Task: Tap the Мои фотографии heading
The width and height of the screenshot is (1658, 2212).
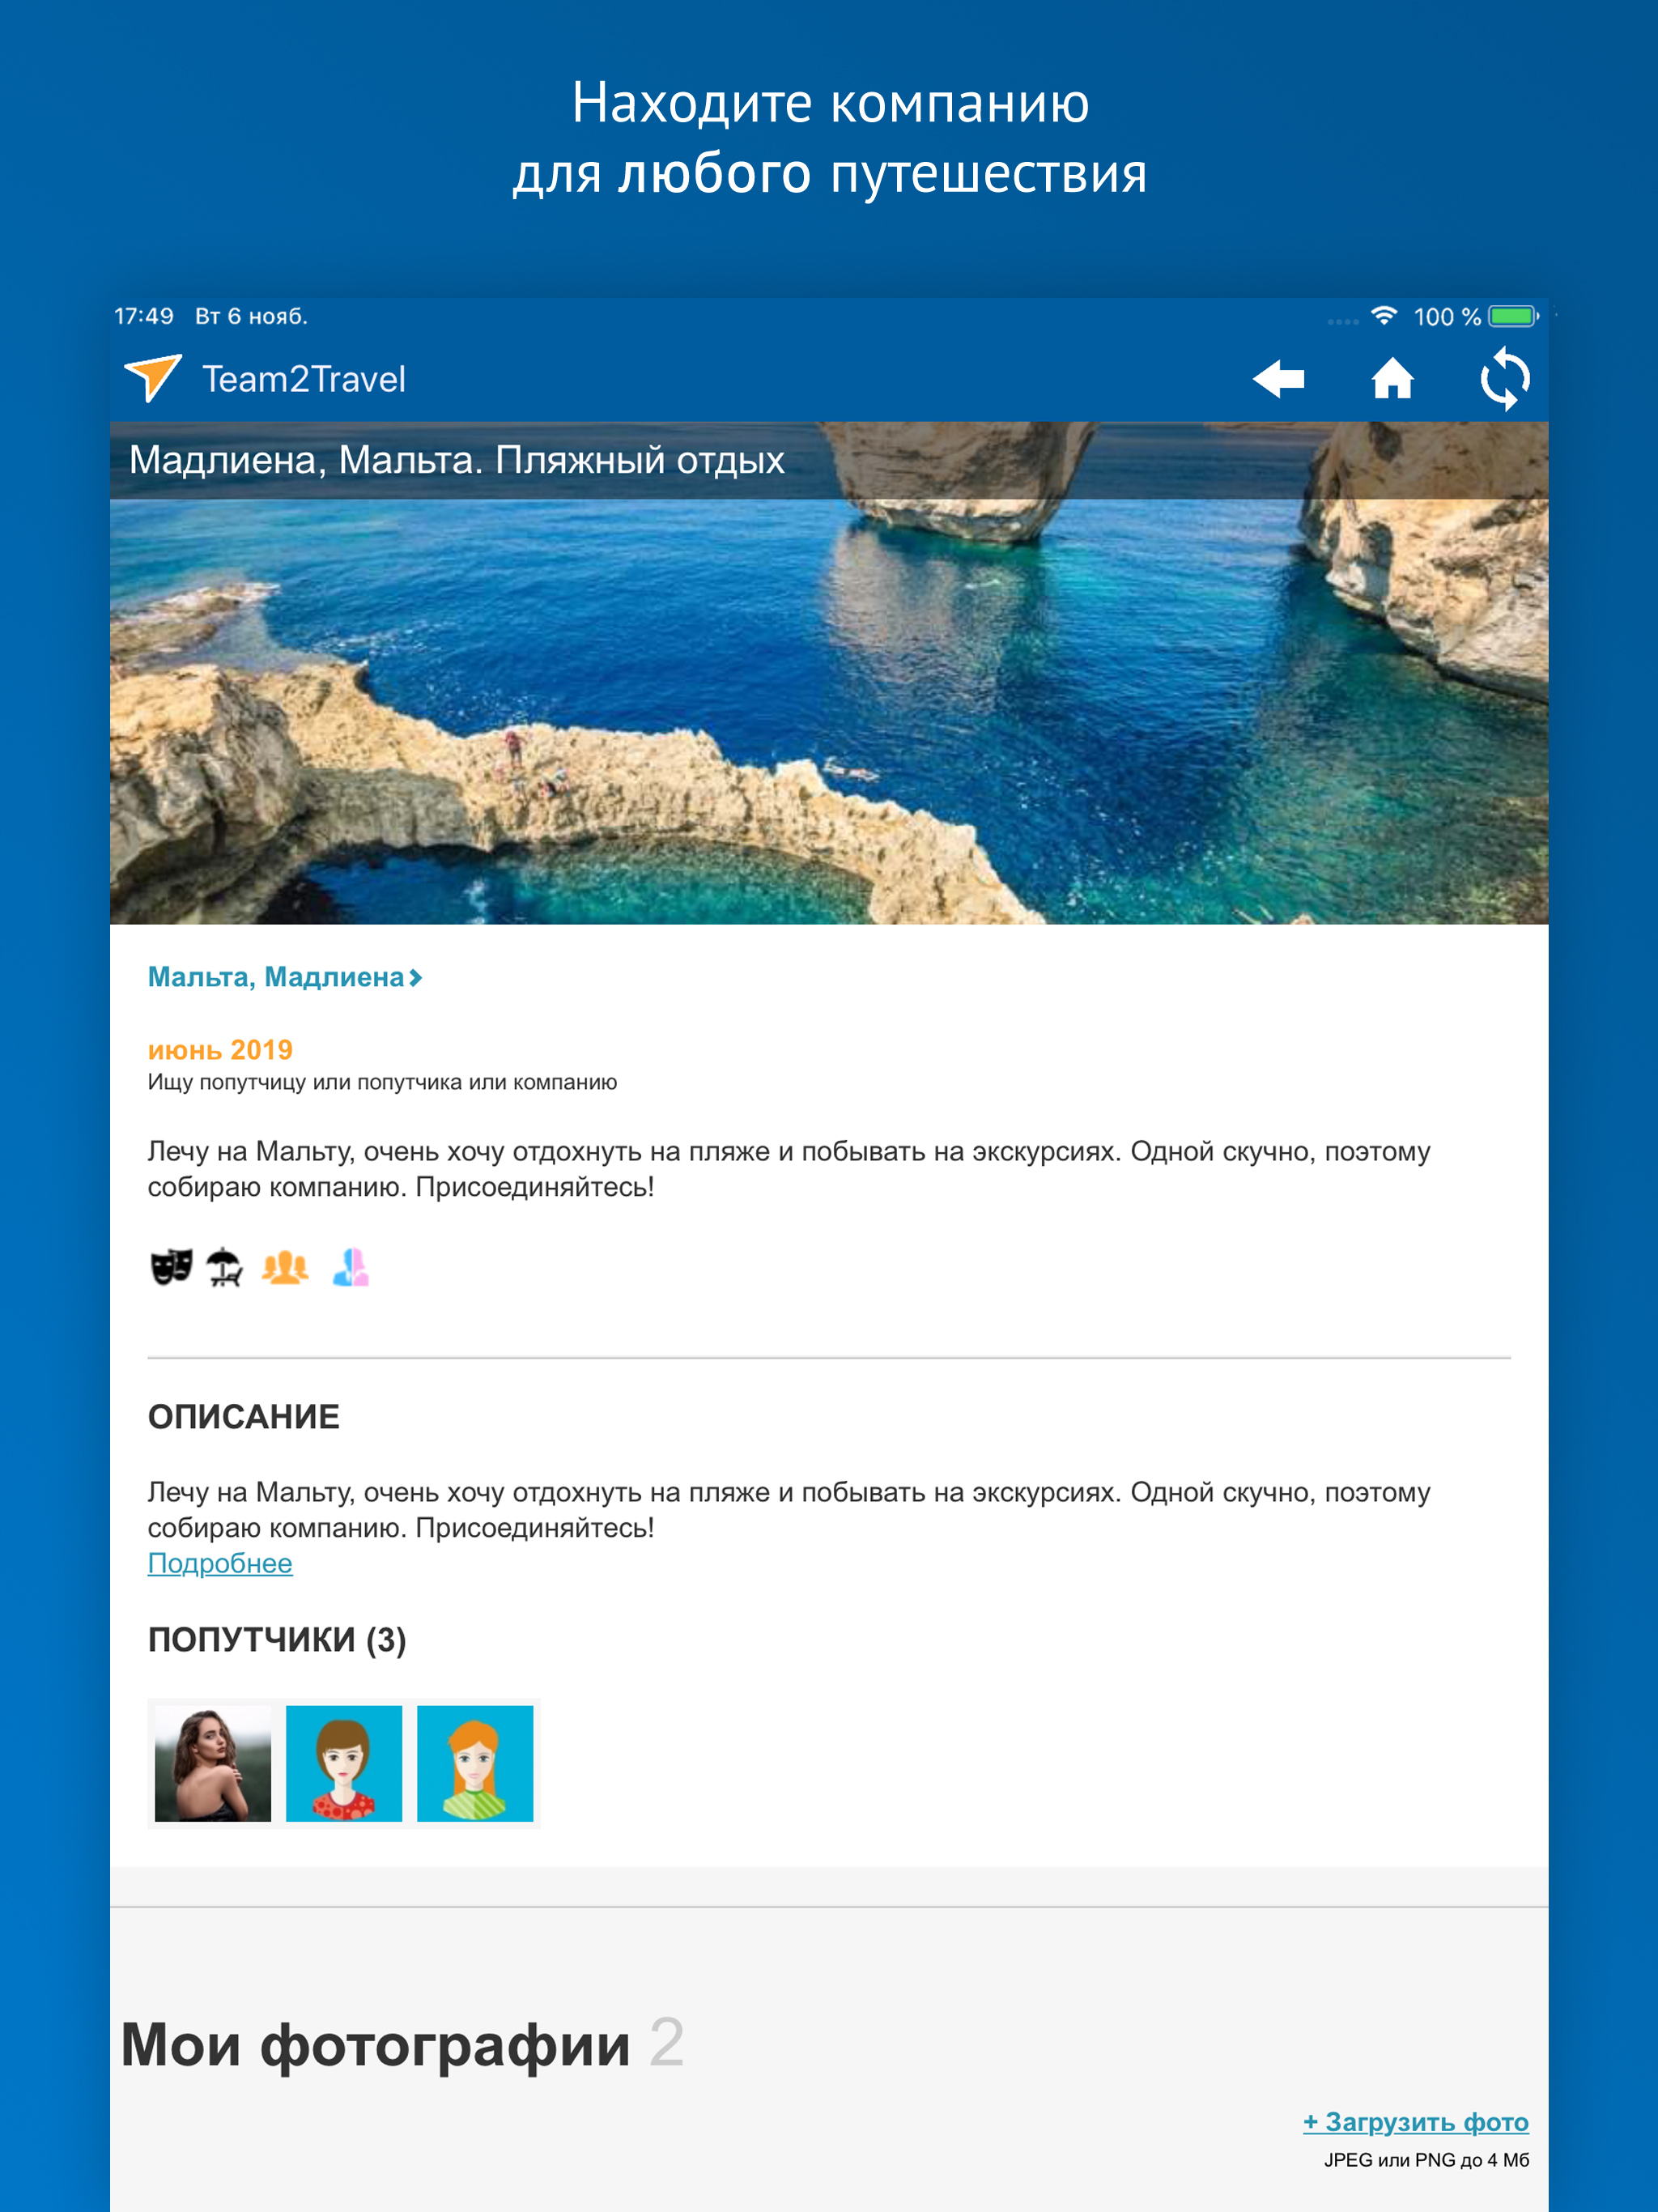Action: click(x=375, y=2044)
